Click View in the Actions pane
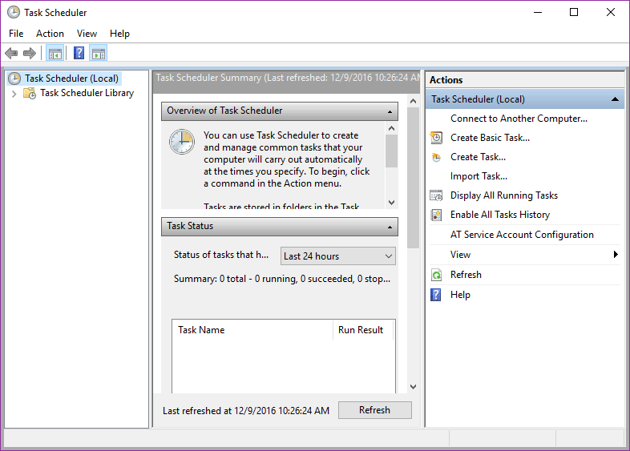 pos(460,255)
